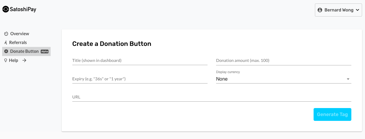Go to the Overview page
Image resolution: width=365 pixels, height=139 pixels.
20,34
